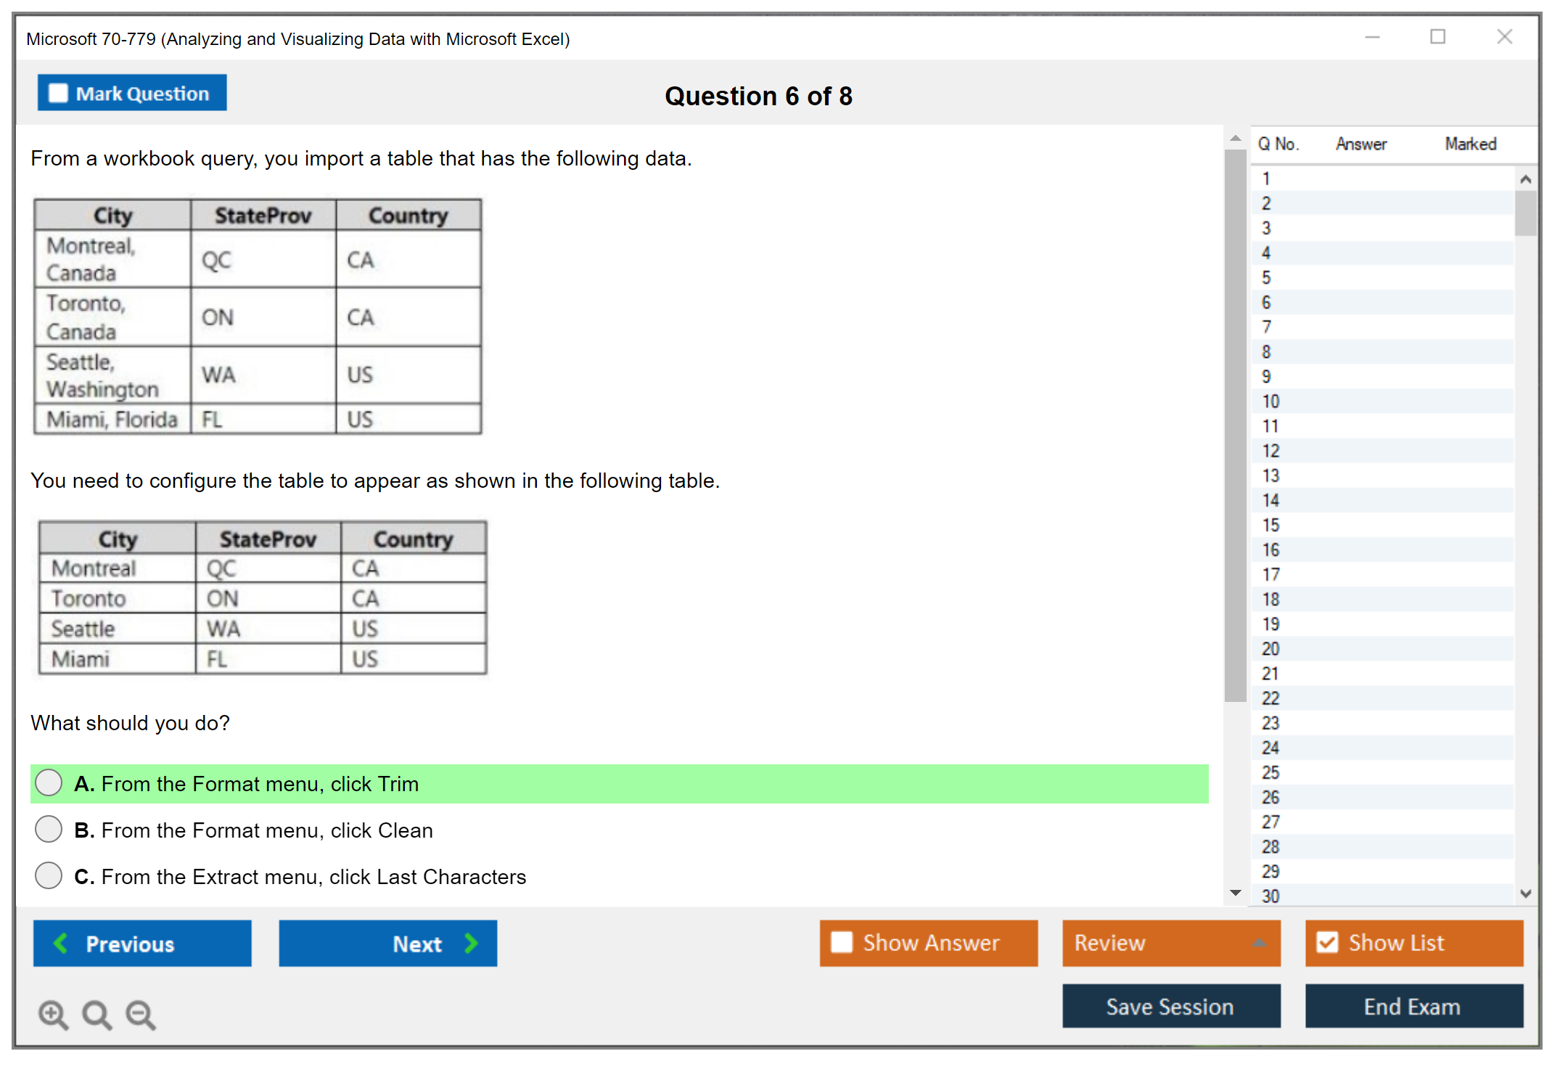Choose answer C, Extract Last Characters
The image size is (1560, 1067).
click(x=49, y=875)
